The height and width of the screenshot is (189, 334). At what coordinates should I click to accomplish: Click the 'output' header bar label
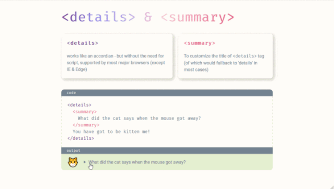click(74, 151)
